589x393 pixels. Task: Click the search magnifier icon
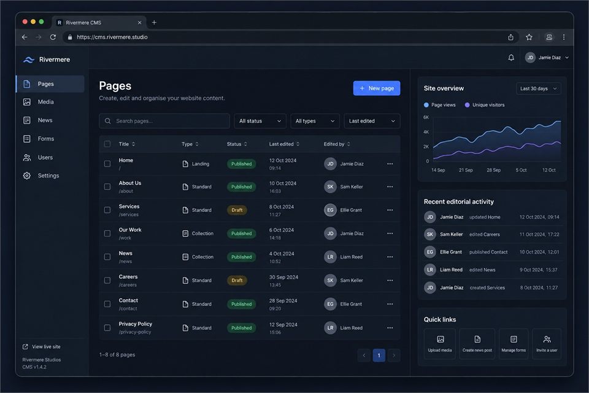[108, 121]
